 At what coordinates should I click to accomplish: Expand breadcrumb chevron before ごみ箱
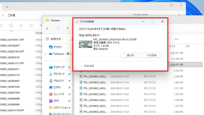click(3, 15)
